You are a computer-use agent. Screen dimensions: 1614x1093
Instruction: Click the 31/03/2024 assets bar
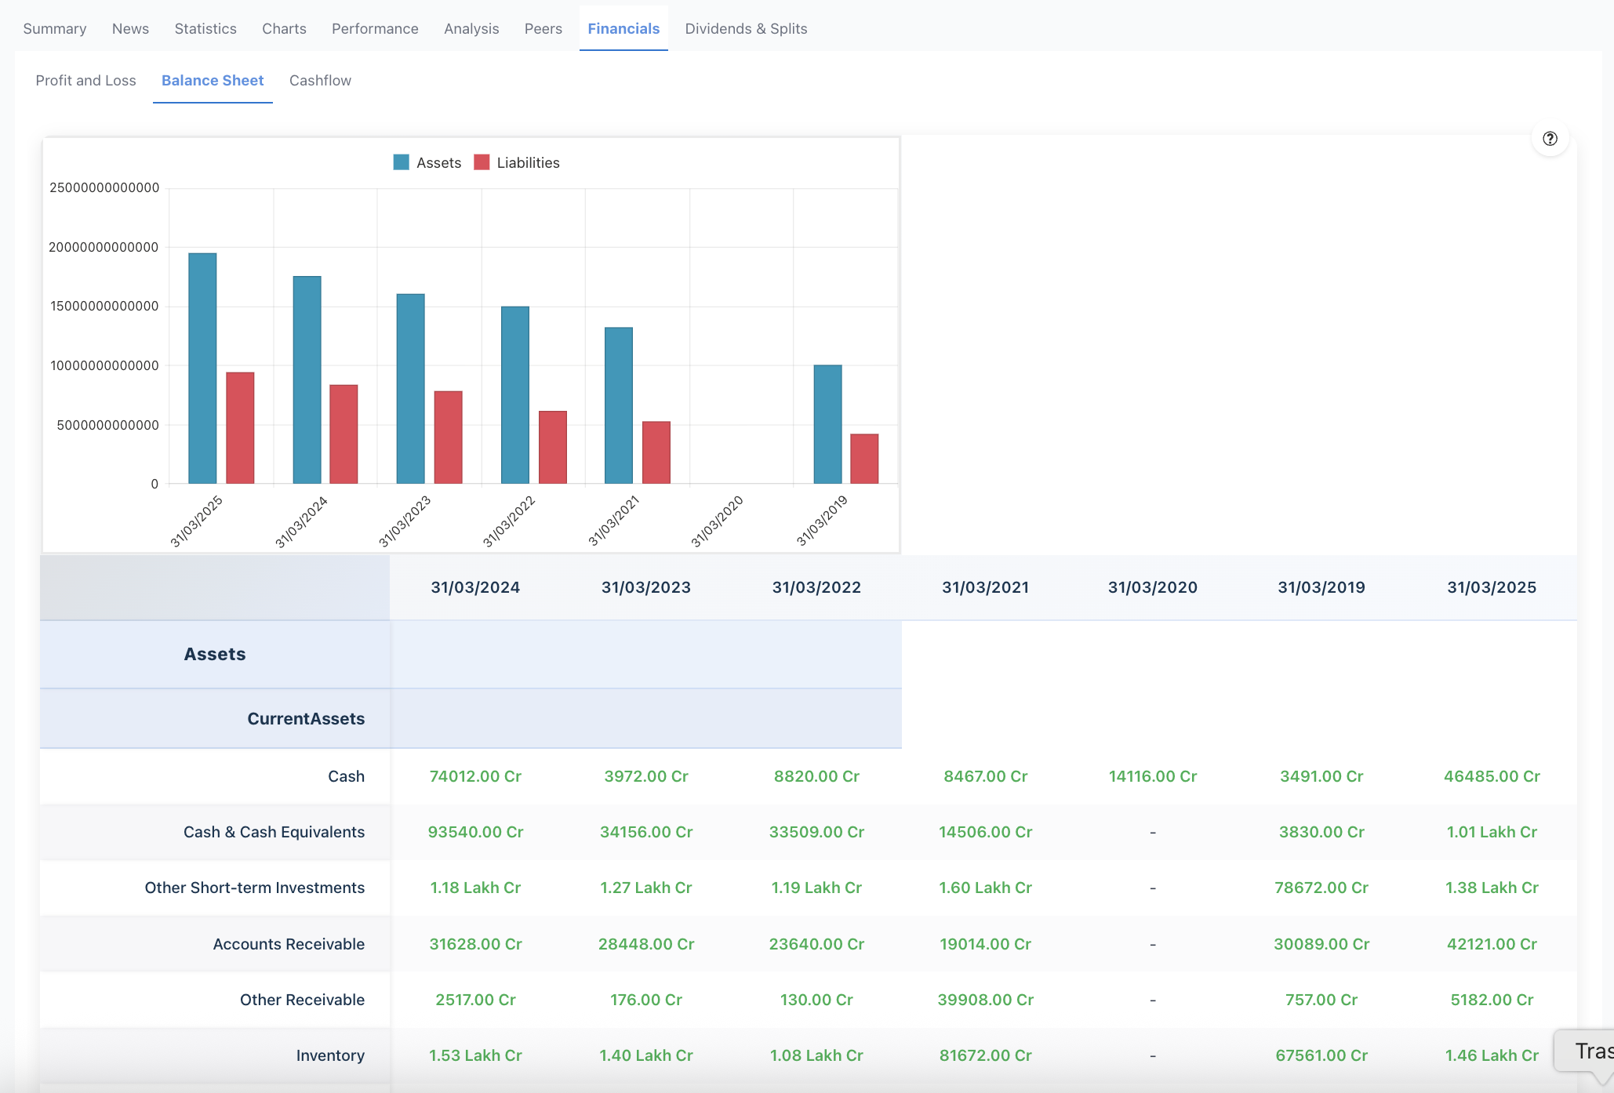pyautogui.click(x=307, y=379)
